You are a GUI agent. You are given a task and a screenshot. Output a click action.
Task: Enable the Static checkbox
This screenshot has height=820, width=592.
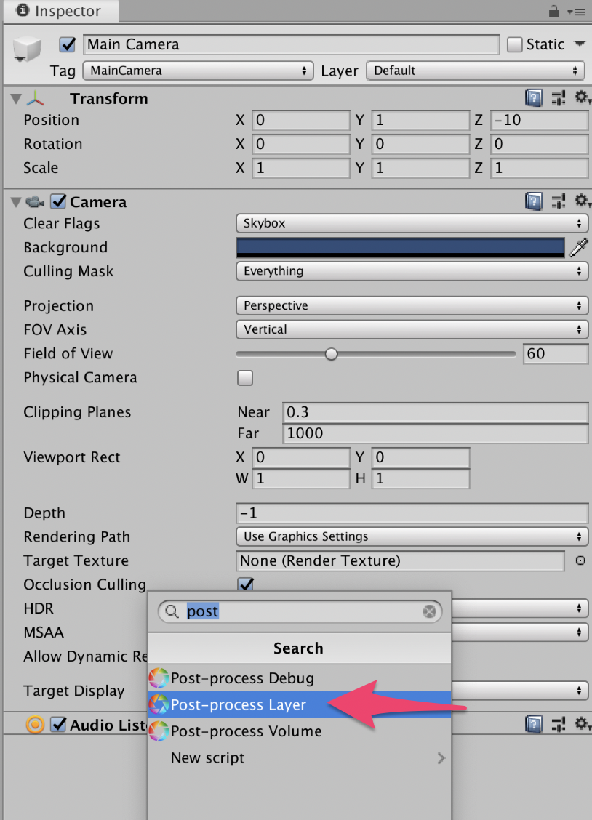click(x=515, y=44)
